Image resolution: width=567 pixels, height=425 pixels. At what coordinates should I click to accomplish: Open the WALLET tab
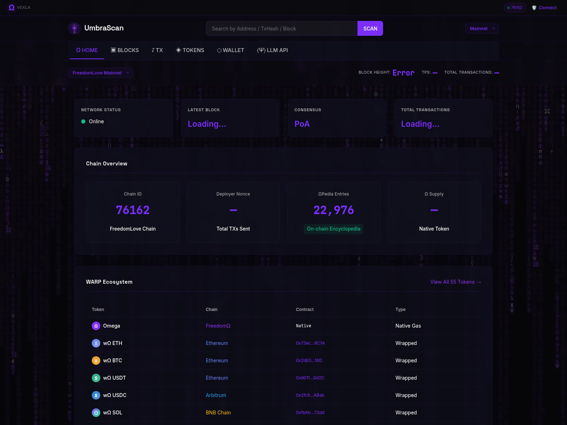point(230,50)
